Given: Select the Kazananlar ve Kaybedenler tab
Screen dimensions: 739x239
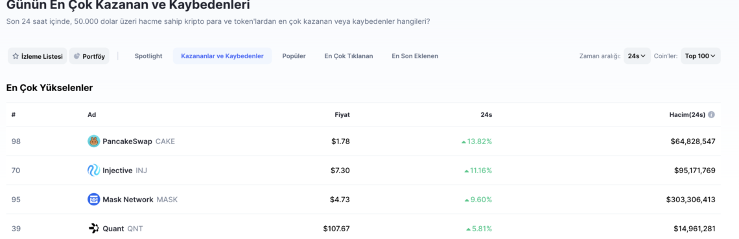Looking at the screenshot, I should click(222, 56).
